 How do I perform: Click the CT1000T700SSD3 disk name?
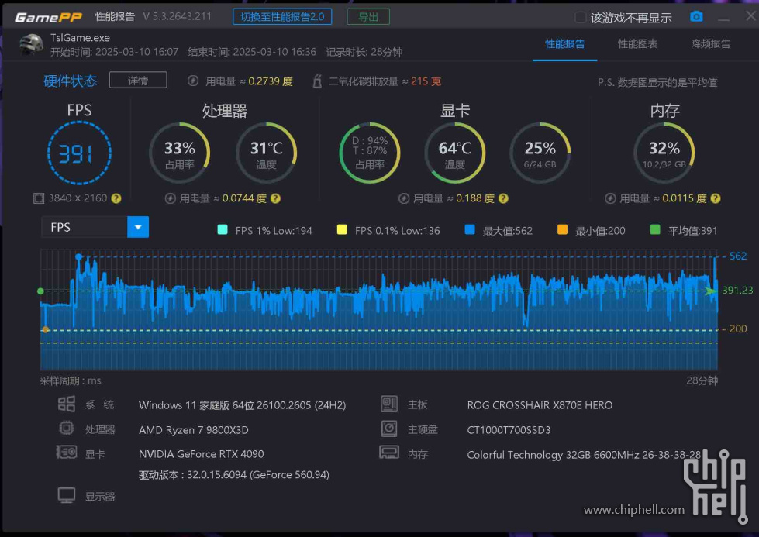[x=509, y=429]
